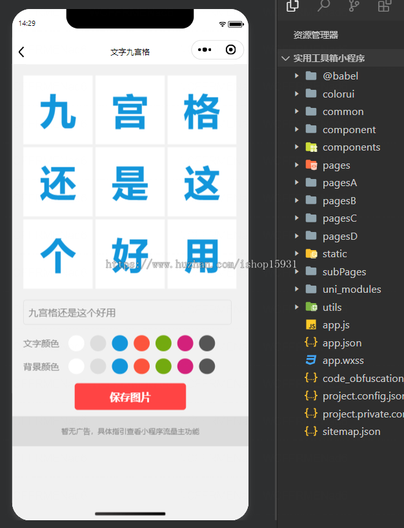
Task: Select the subPages folder name
Action: click(344, 271)
